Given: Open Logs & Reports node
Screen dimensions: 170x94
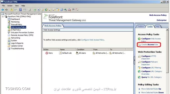Looking at the screenshot, I should pyautogui.click(x=17, y=43).
